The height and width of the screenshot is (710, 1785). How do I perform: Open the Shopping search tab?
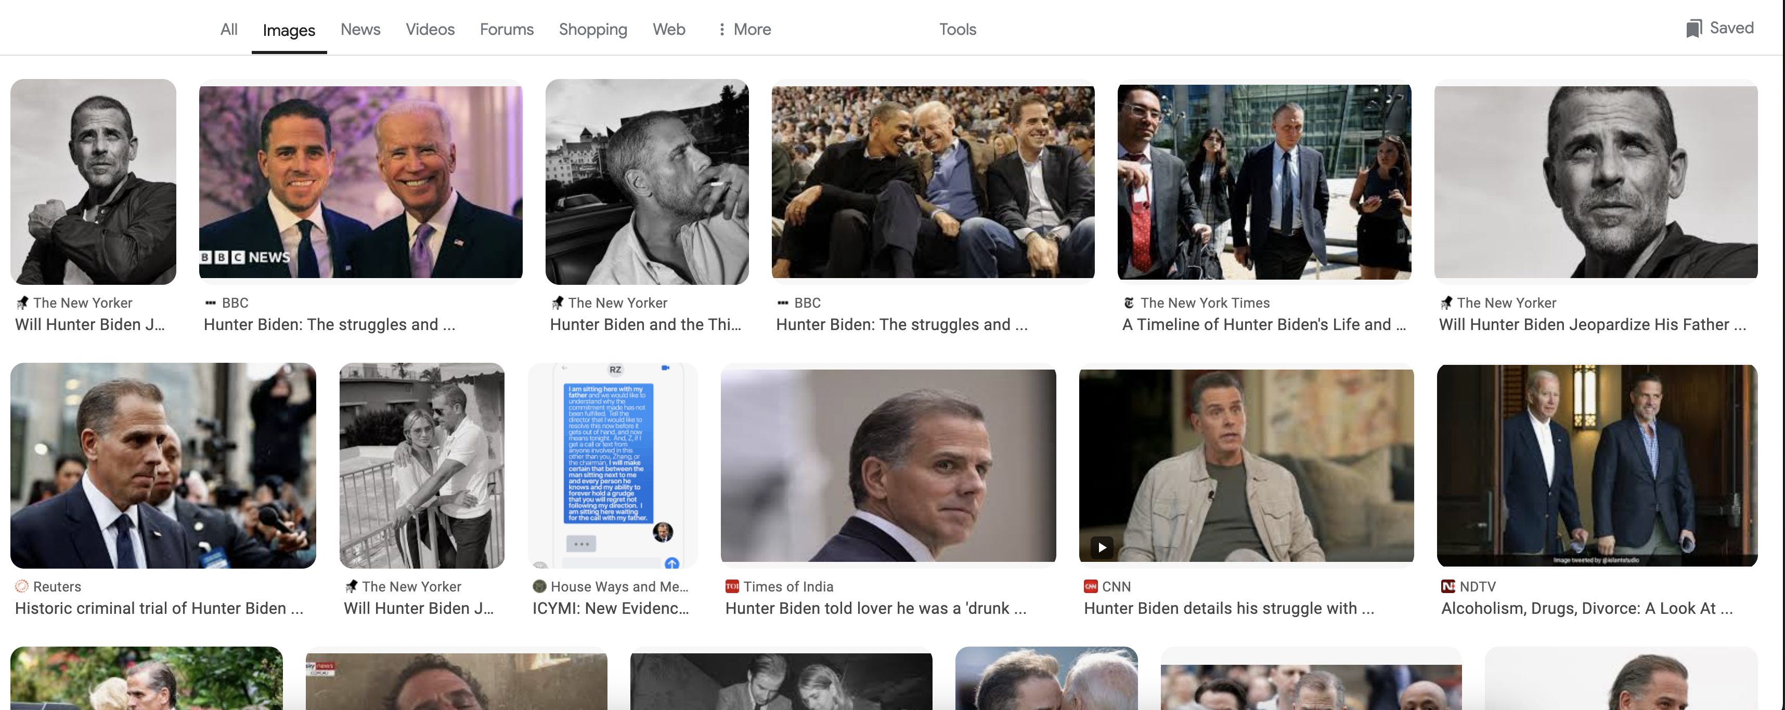click(x=592, y=29)
